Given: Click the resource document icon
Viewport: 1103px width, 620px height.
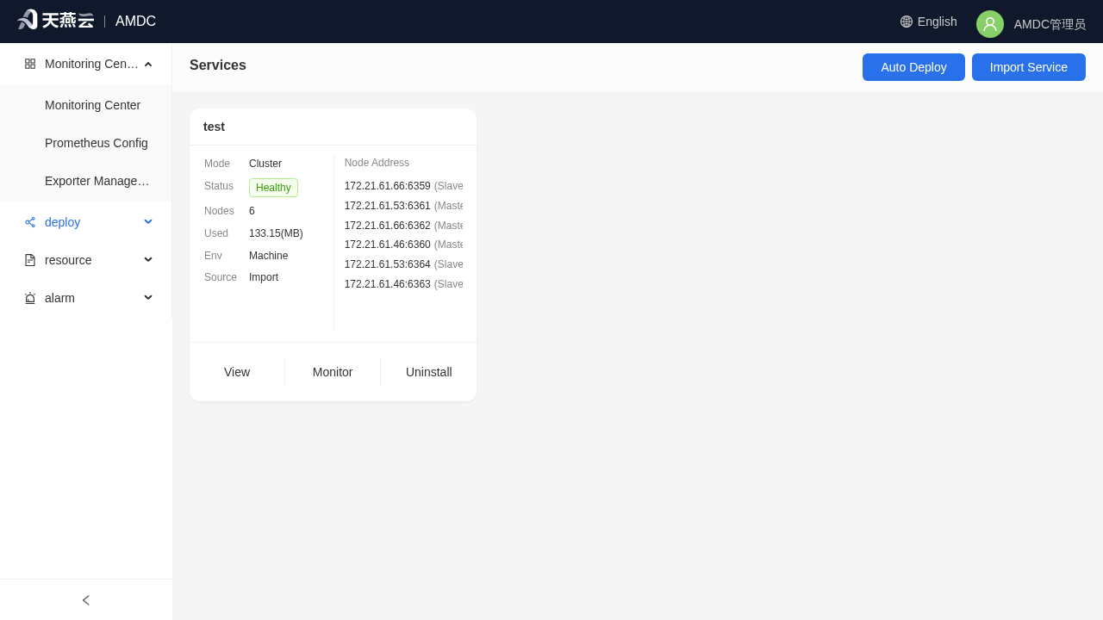Looking at the screenshot, I should point(30,260).
